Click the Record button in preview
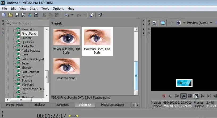Viewport: 217px width, 118px height. pos(164,96)
